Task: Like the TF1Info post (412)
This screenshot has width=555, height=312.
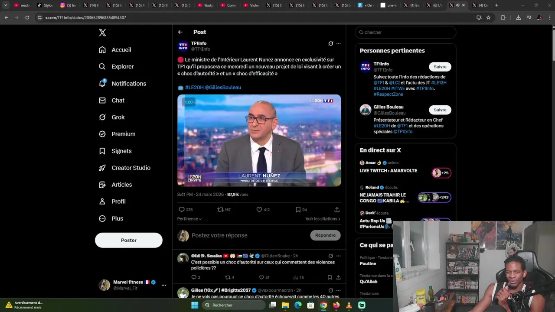Action: (x=263, y=210)
